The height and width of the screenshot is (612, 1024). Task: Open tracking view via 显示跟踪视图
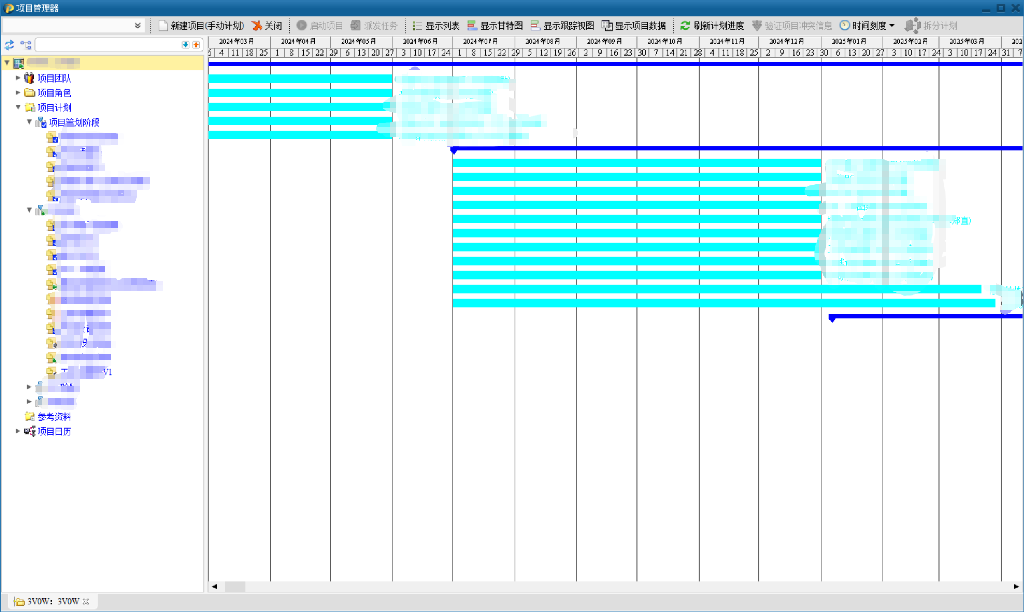point(562,26)
